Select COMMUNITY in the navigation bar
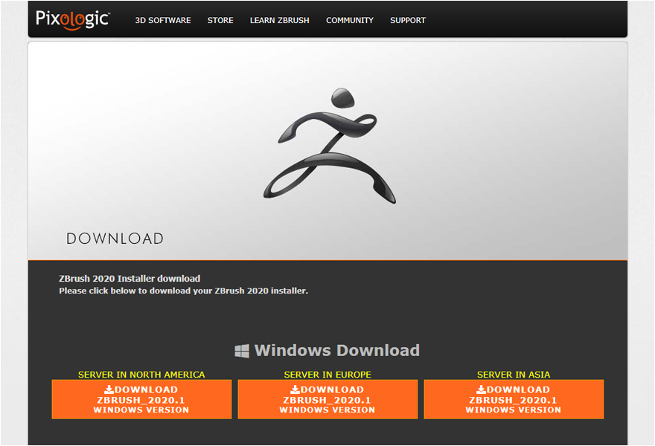 click(350, 20)
